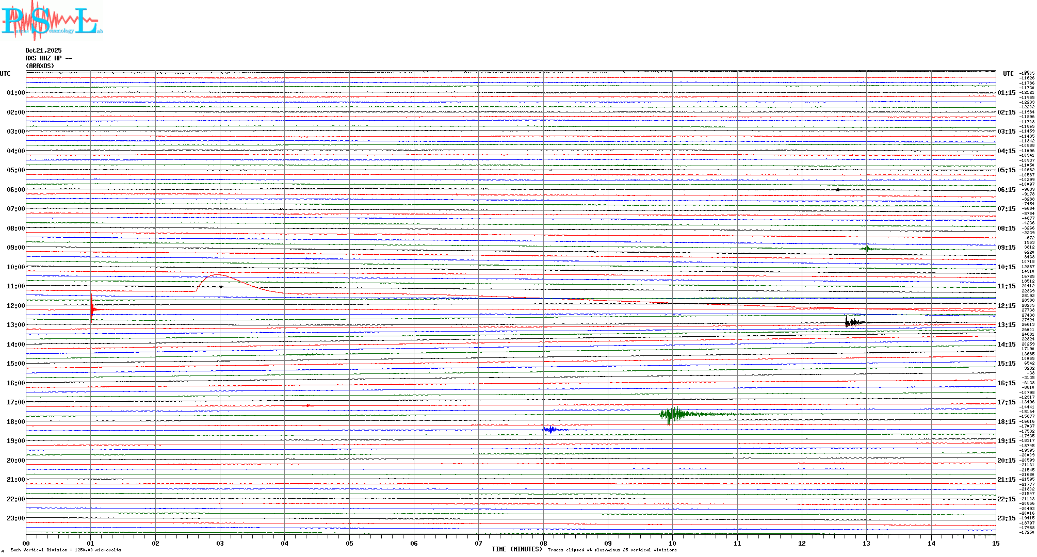
Task: Click the blue seismic event near minute 08
Action: click(x=551, y=430)
